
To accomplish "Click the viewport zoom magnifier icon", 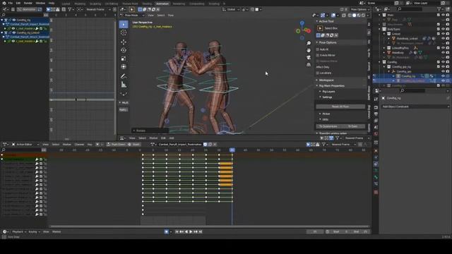I will [309, 43].
